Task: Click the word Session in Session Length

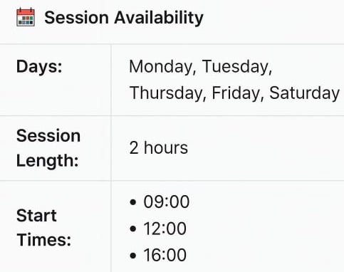Action: (48, 136)
